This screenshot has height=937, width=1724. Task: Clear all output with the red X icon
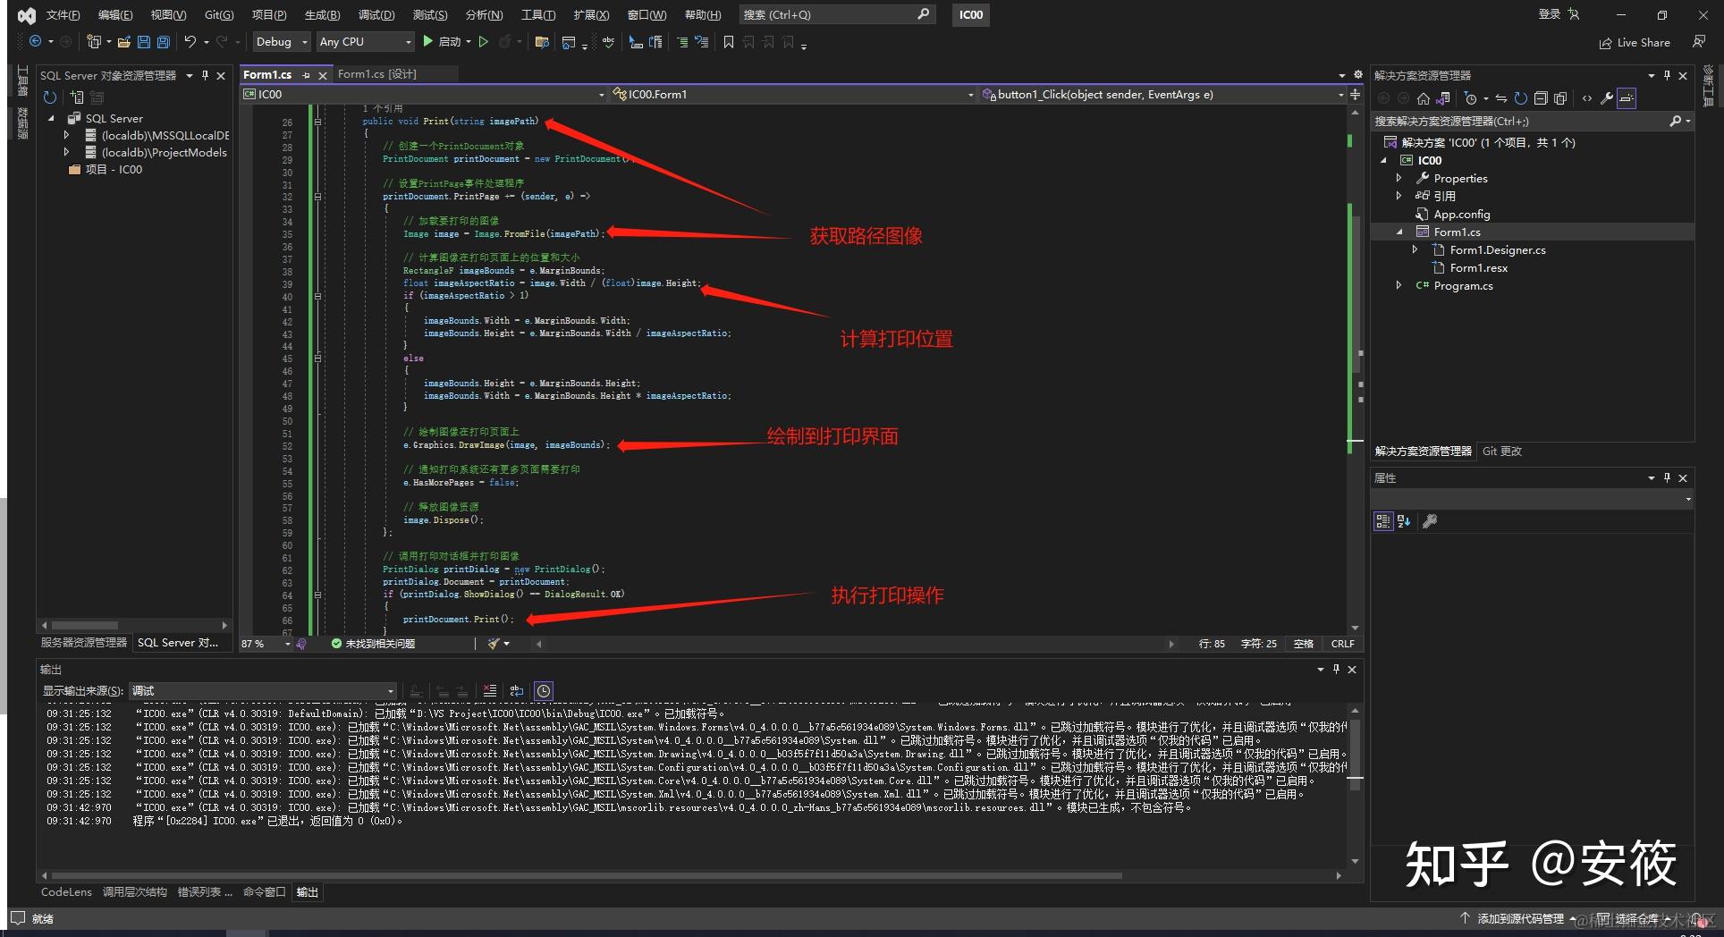tap(489, 691)
